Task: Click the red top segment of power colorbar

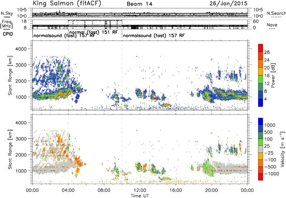Action: pyautogui.click(x=261, y=48)
